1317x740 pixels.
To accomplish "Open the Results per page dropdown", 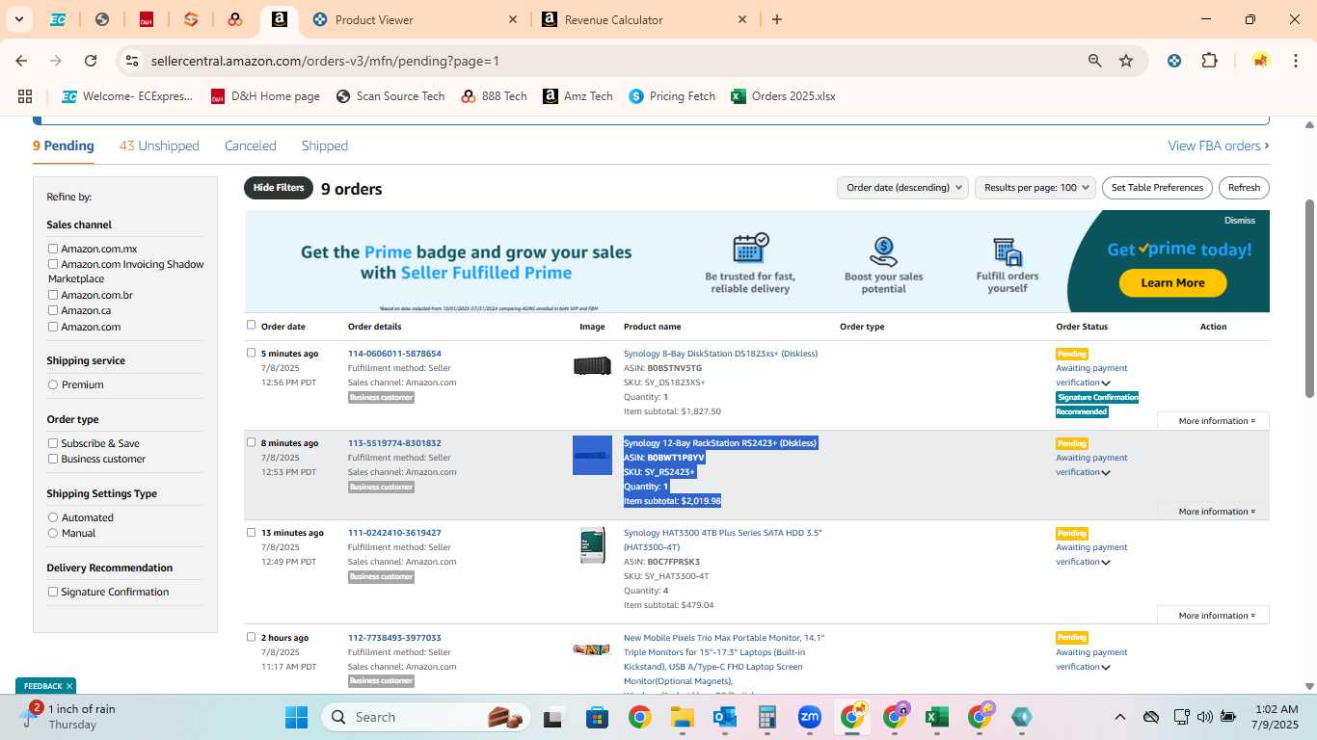I will point(1035,188).
